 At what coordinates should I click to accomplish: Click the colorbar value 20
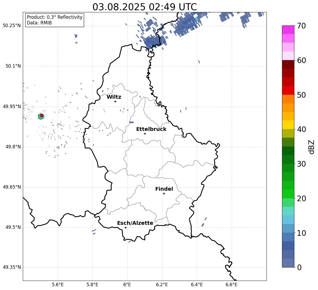(x=301, y=199)
